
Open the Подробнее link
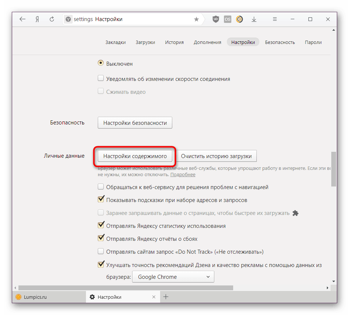tap(183, 175)
